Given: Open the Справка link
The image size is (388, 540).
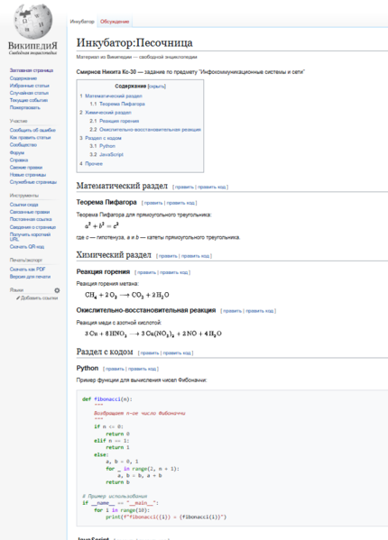Looking at the screenshot, I should tap(19, 160).
